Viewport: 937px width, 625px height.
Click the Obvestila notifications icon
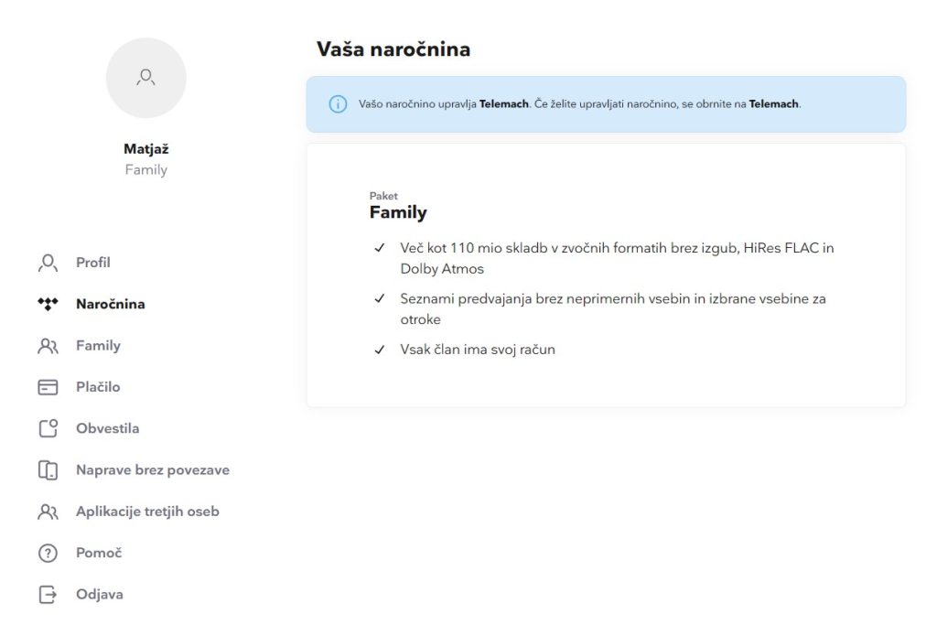[x=48, y=428]
